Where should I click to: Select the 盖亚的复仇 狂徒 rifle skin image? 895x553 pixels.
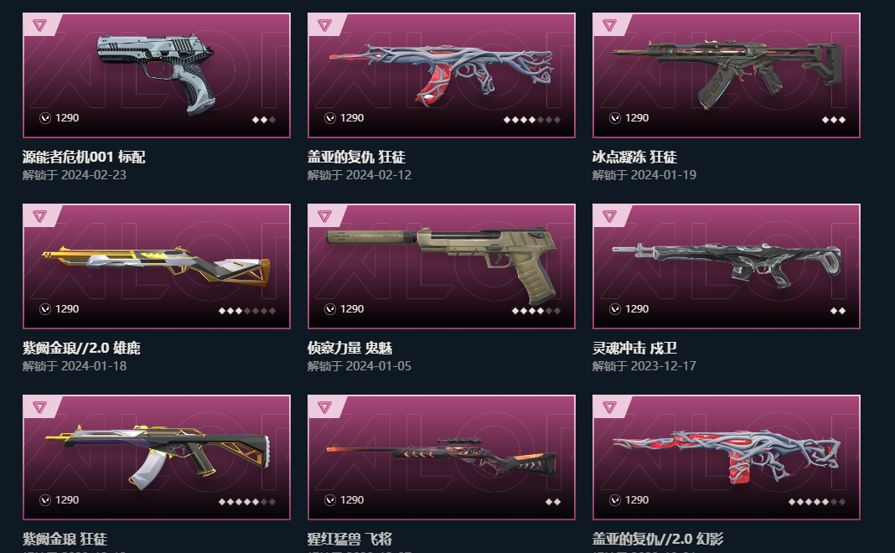[442, 75]
